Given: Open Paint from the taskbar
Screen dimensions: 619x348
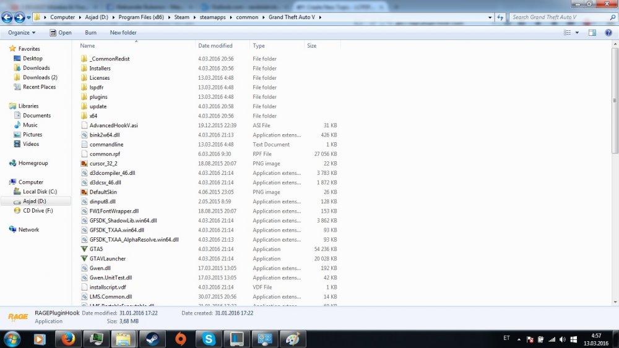Looking at the screenshot, I should (x=293, y=339).
